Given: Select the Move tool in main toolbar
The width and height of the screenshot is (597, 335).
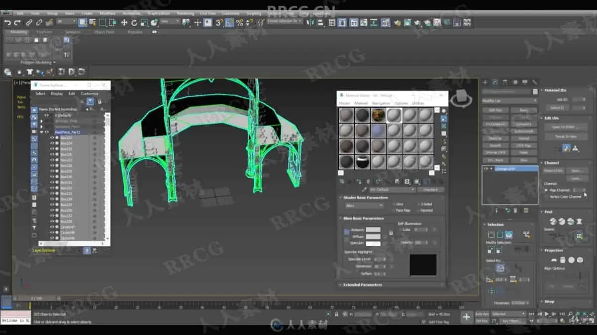Looking at the screenshot, I should point(124,22).
